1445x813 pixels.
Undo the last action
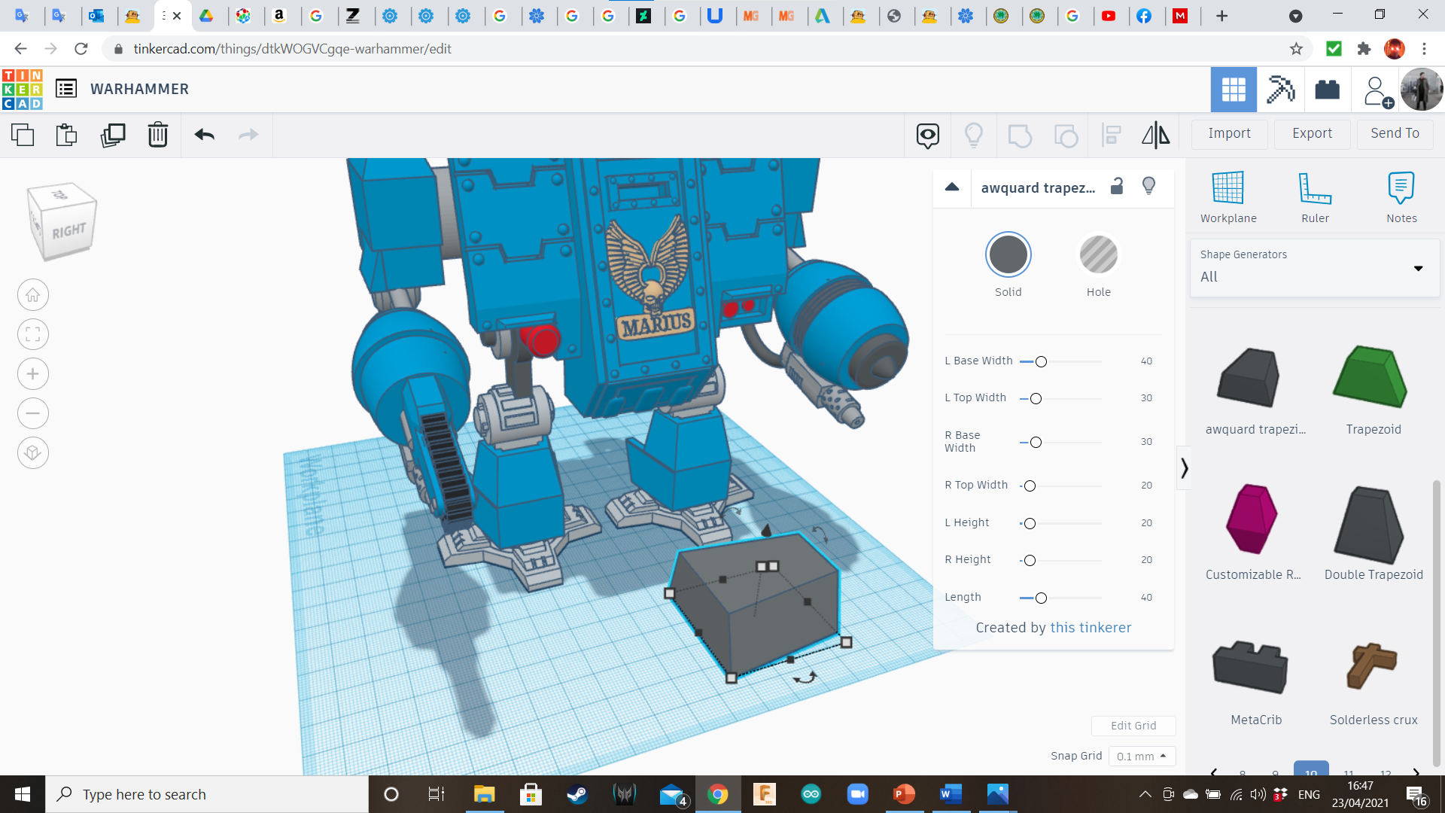(205, 135)
